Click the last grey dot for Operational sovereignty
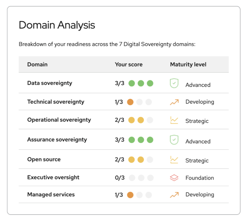The image size is (249, 221). 150,120
